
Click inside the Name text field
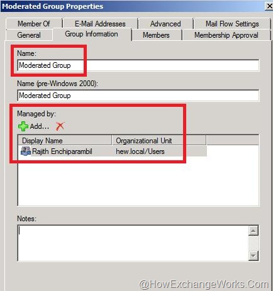coord(138,65)
